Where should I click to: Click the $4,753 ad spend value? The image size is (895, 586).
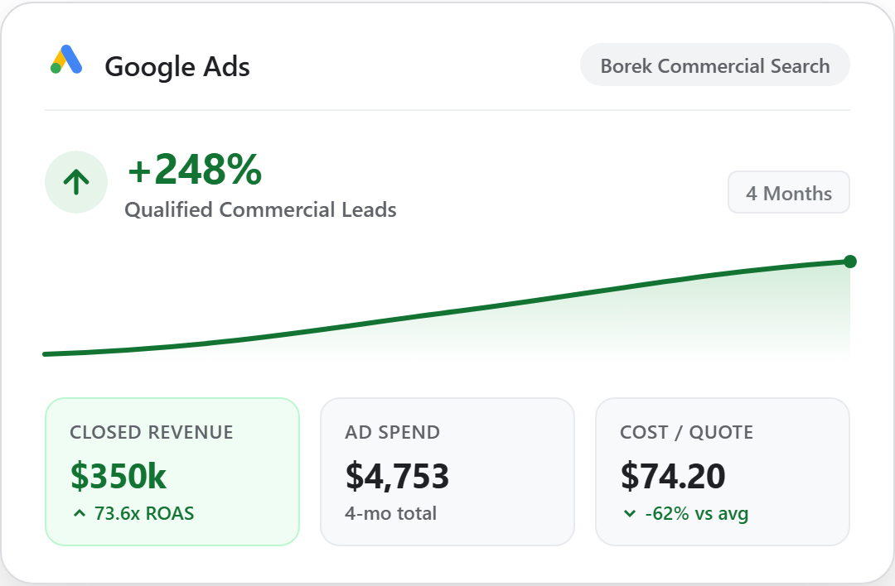(397, 476)
